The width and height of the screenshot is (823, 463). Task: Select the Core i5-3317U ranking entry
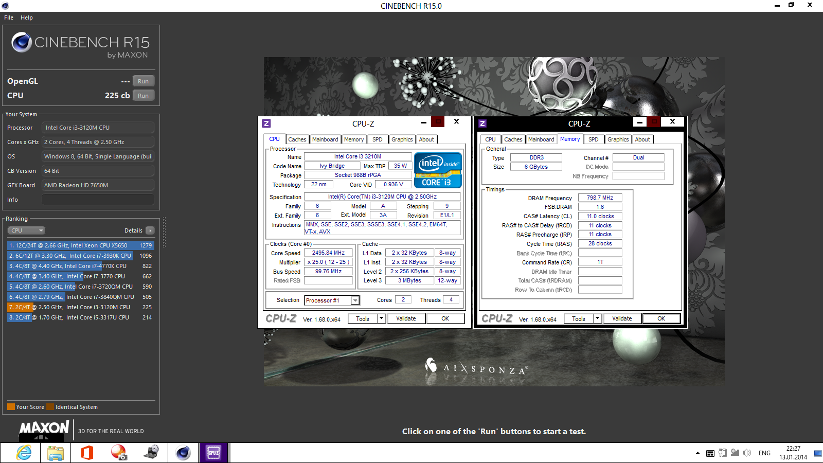pos(81,317)
